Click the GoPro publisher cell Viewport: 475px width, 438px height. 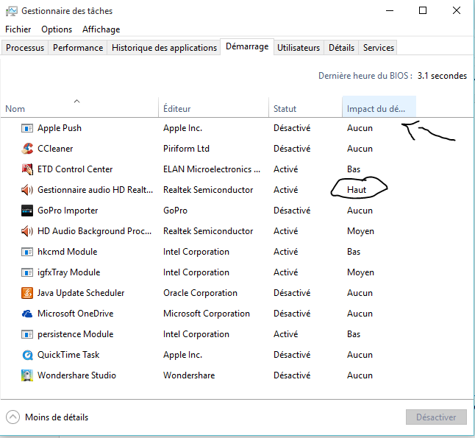(175, 211)
